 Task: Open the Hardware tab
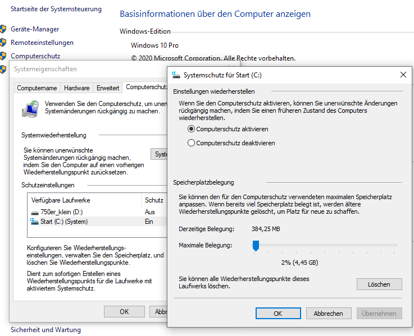(76, 88)
